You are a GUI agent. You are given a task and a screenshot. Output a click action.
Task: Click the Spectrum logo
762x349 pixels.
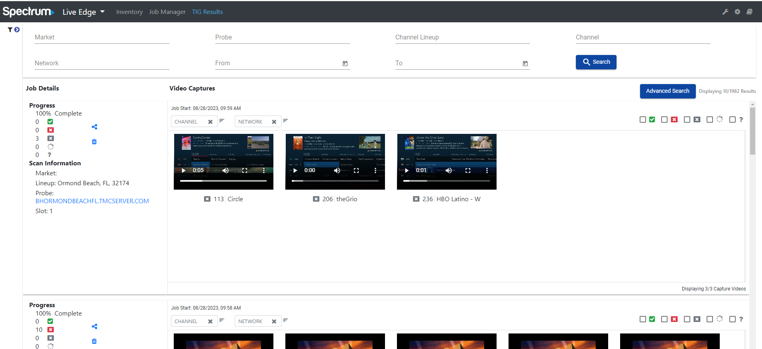click(28, 12)
